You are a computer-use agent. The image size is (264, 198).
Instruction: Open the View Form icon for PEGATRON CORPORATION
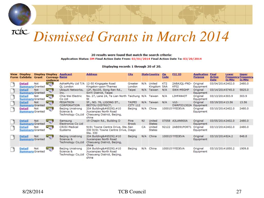click(x=12, y=103)
